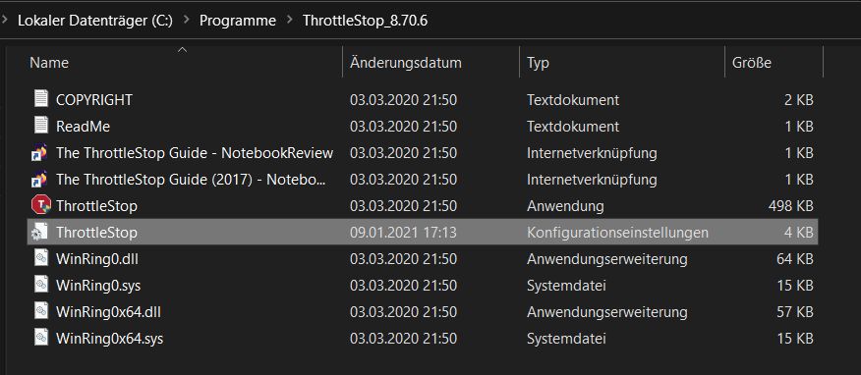Click the ThrottleStop Guide (2017) shortcut icon
861x375 pixels.
tap(40, 180)
